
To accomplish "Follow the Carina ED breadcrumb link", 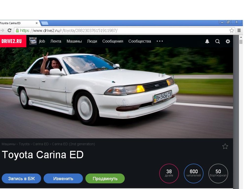I will [41, 144].
